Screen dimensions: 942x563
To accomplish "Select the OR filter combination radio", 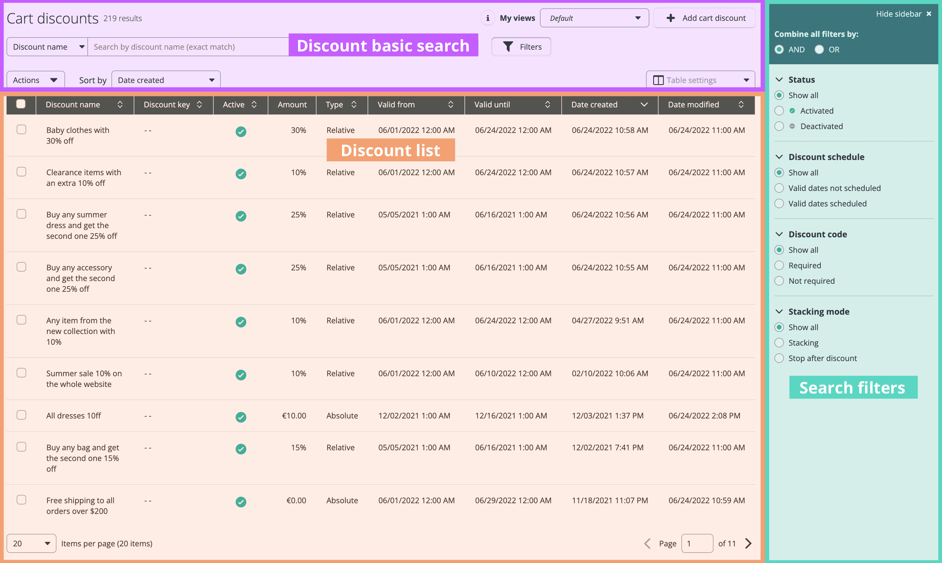I will (x=819, y=49).
